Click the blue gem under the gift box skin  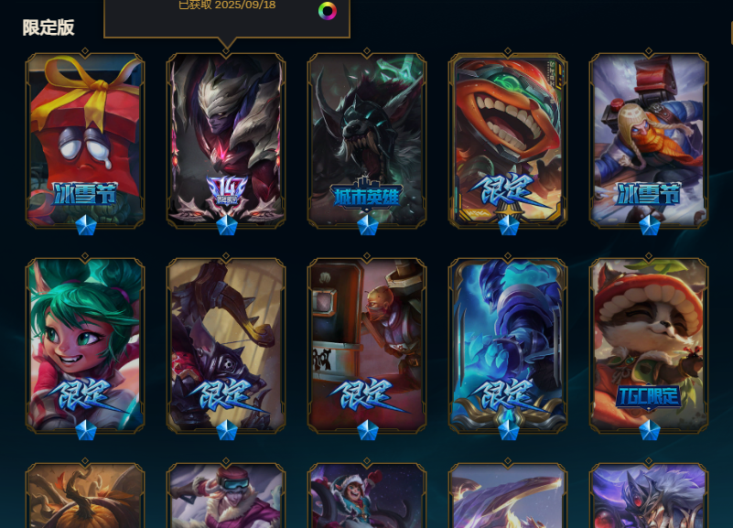click(x=86, y=225)
